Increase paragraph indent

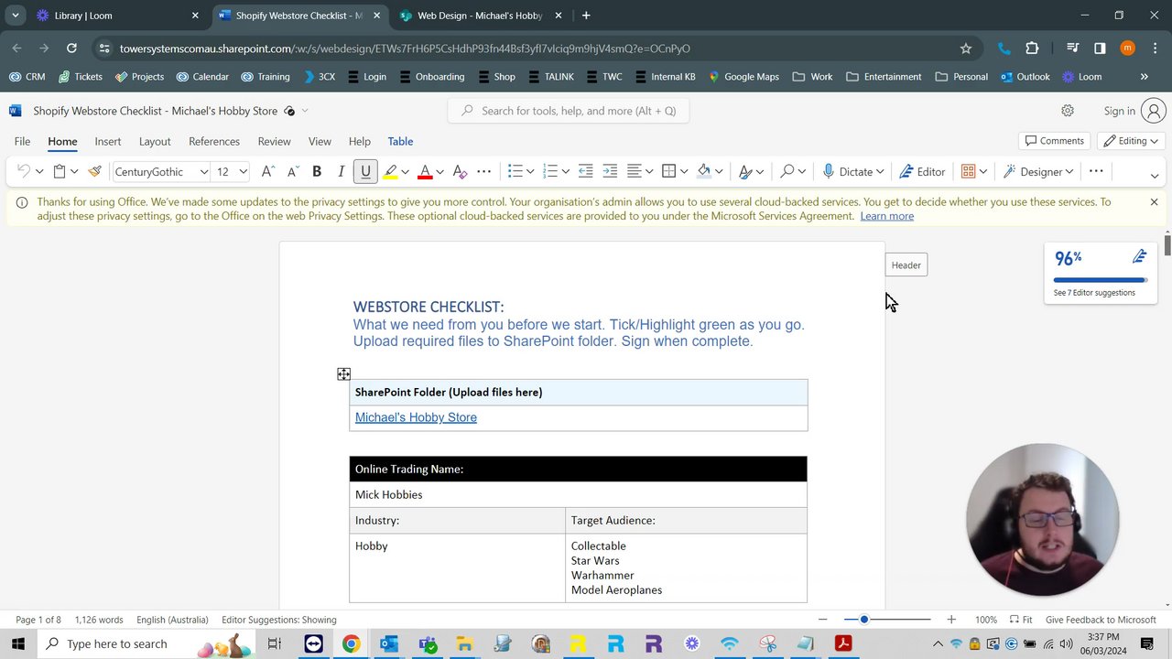coord(610,171)
